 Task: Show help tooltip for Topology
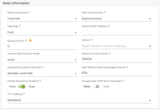[x=20, y=26]
